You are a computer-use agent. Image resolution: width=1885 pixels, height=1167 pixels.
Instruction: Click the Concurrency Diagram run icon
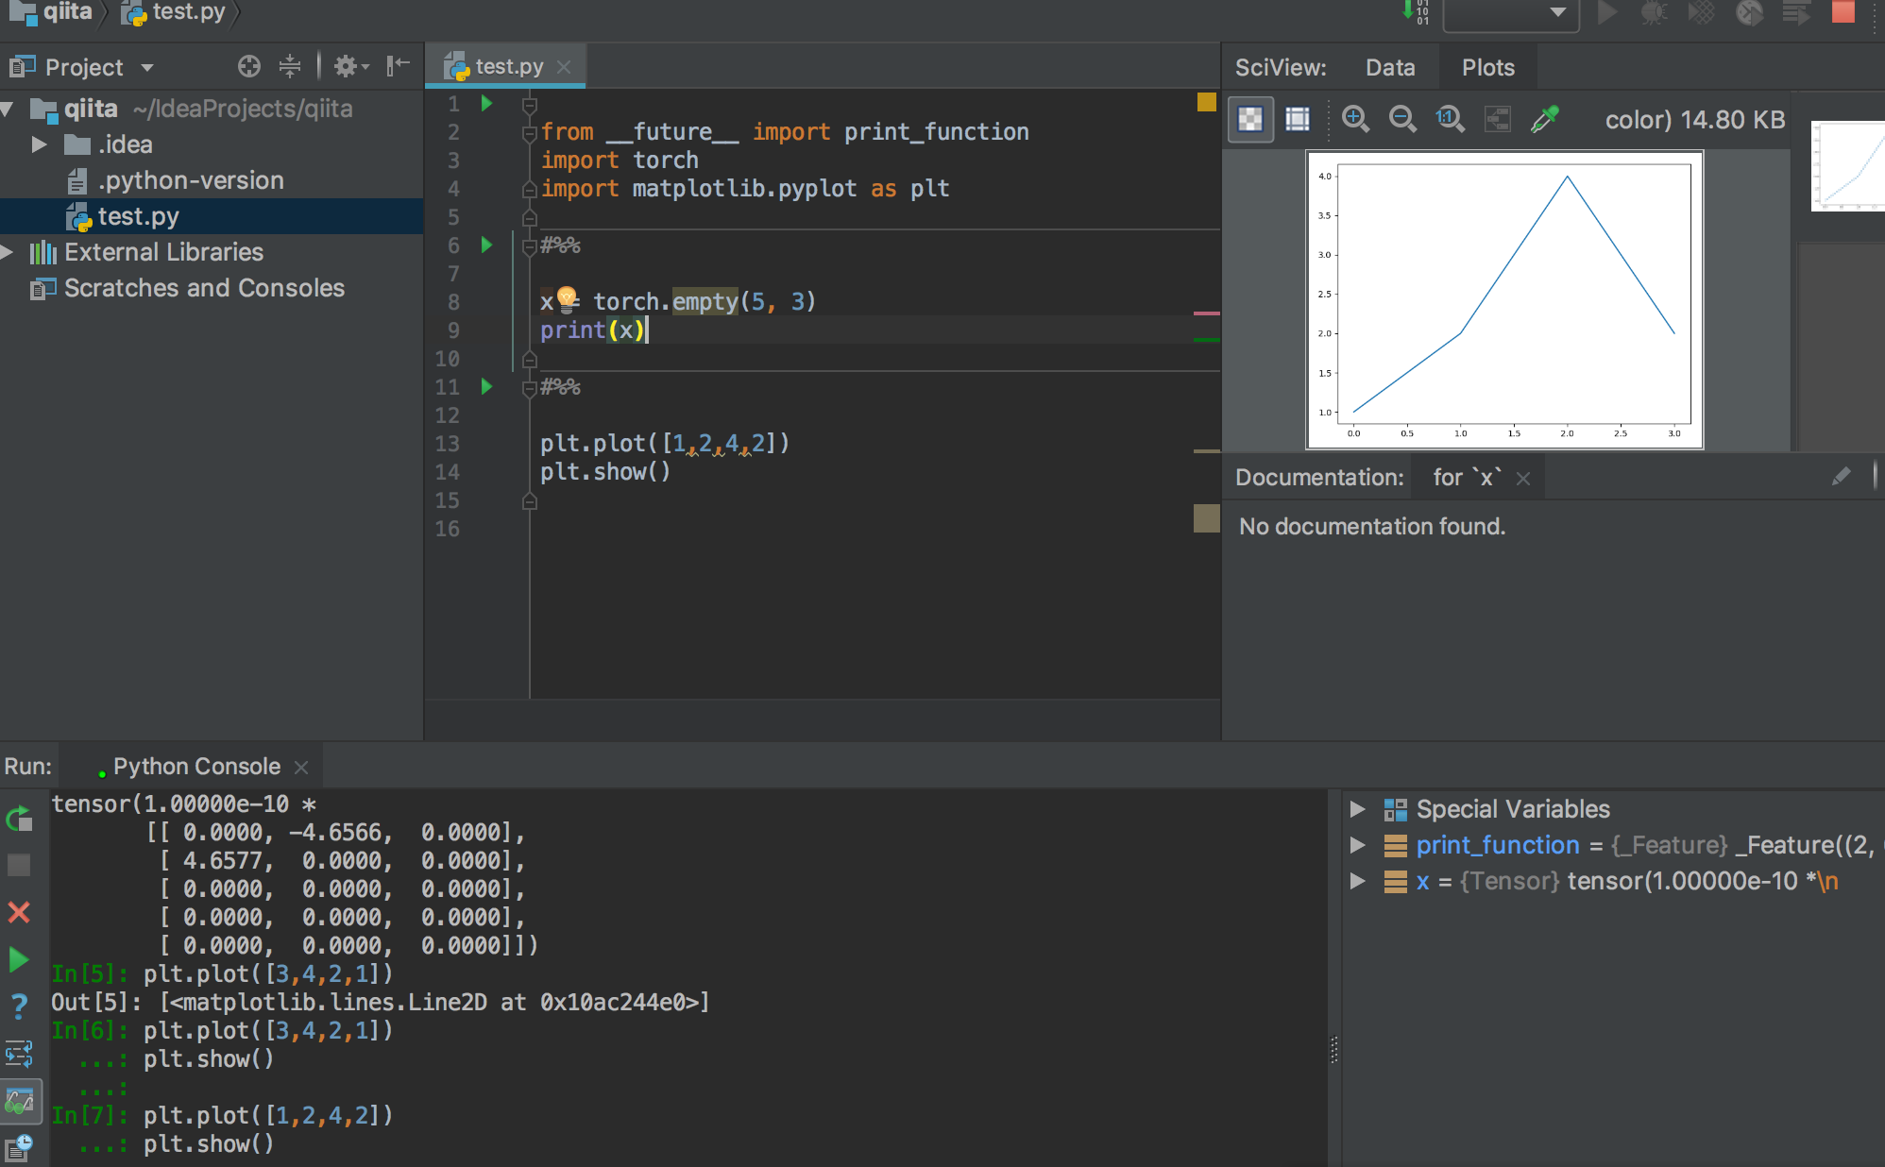click(1796, 12)
